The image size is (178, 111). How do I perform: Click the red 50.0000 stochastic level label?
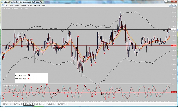pos(174,92)
